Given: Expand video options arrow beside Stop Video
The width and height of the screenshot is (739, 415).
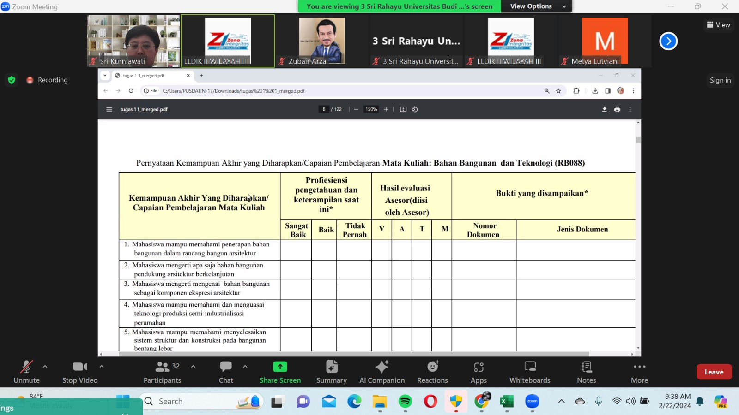Looking at the screenshot, I should coord(102,367).
